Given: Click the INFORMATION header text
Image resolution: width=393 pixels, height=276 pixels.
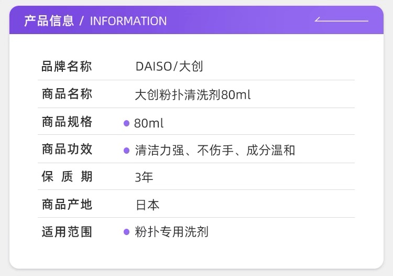Looking at the screenshot, I should pyautogui.click(x=128, y=21).
